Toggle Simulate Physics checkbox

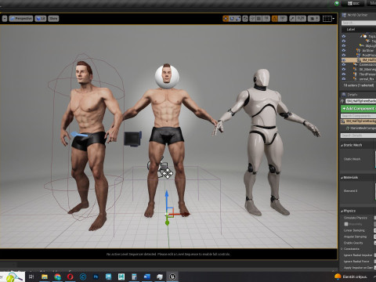pos(375,218)
